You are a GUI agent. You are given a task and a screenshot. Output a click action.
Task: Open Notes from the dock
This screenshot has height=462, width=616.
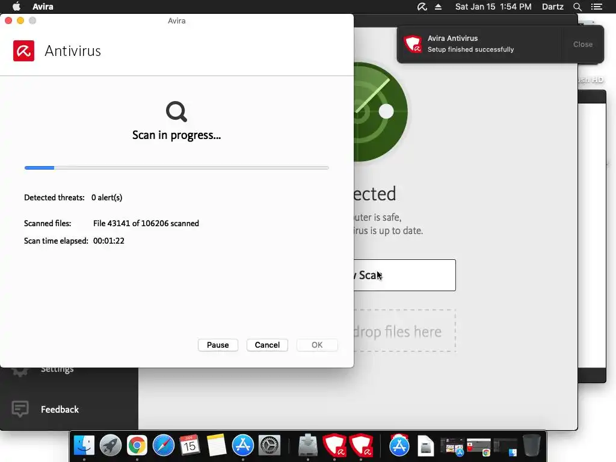click(x=217, y=446)
